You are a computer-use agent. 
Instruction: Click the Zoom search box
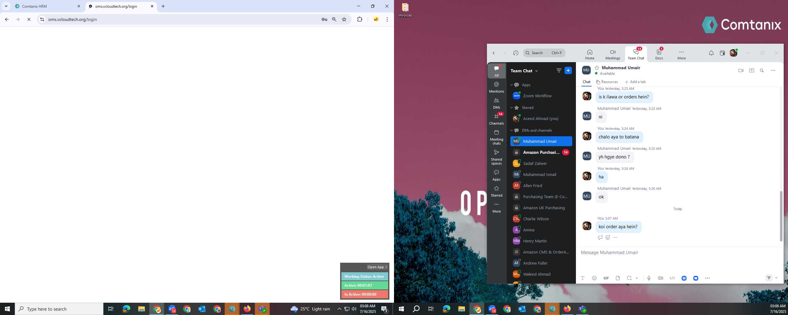tap(544, 53)
